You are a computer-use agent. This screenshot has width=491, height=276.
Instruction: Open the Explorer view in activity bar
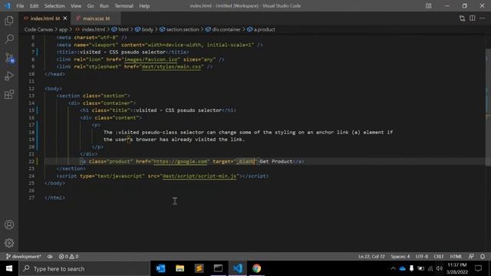point(9,21)
